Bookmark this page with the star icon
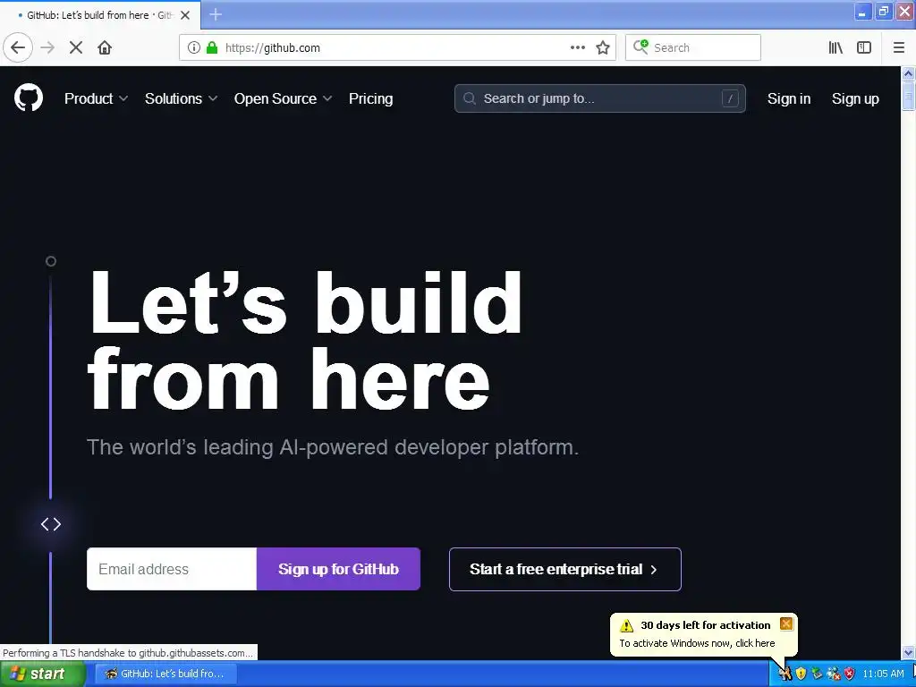The height and width of the screenshot is (687, 916). [603, 47]
